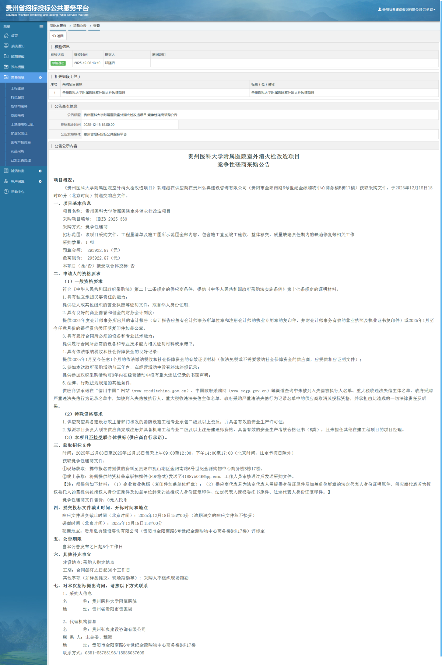Click the www.creditchina.gov.cn URL text
The width and height of the screenshot is (442, 665).
pyautogui.click(x=161, y=391)
